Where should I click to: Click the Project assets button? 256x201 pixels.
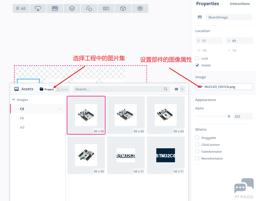click(46, 89)
